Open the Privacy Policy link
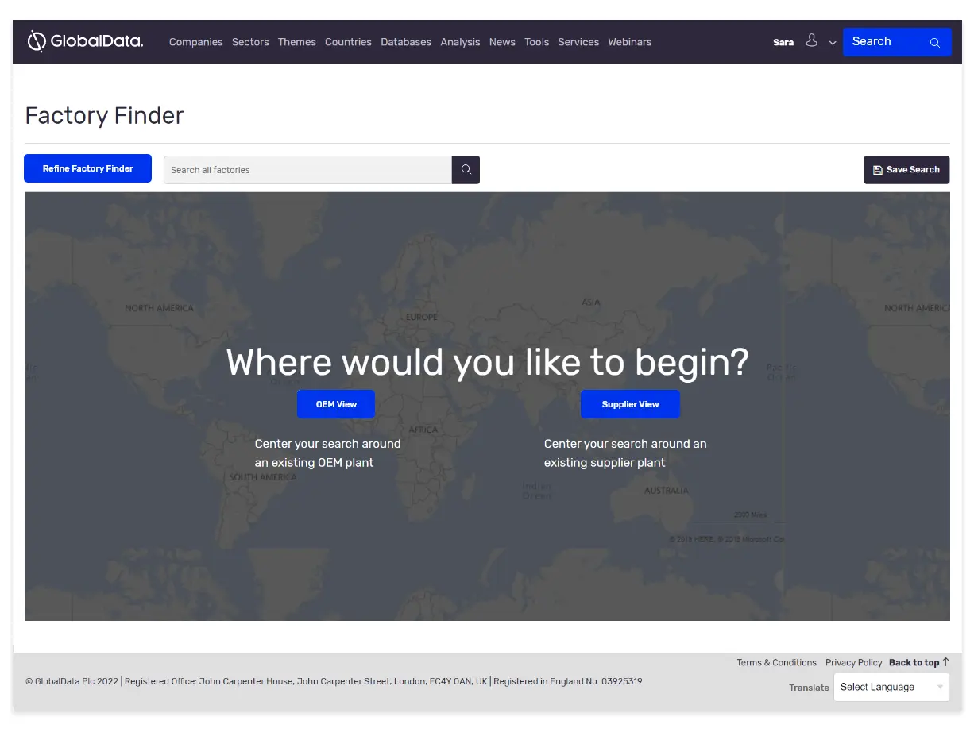 (853, 662)
